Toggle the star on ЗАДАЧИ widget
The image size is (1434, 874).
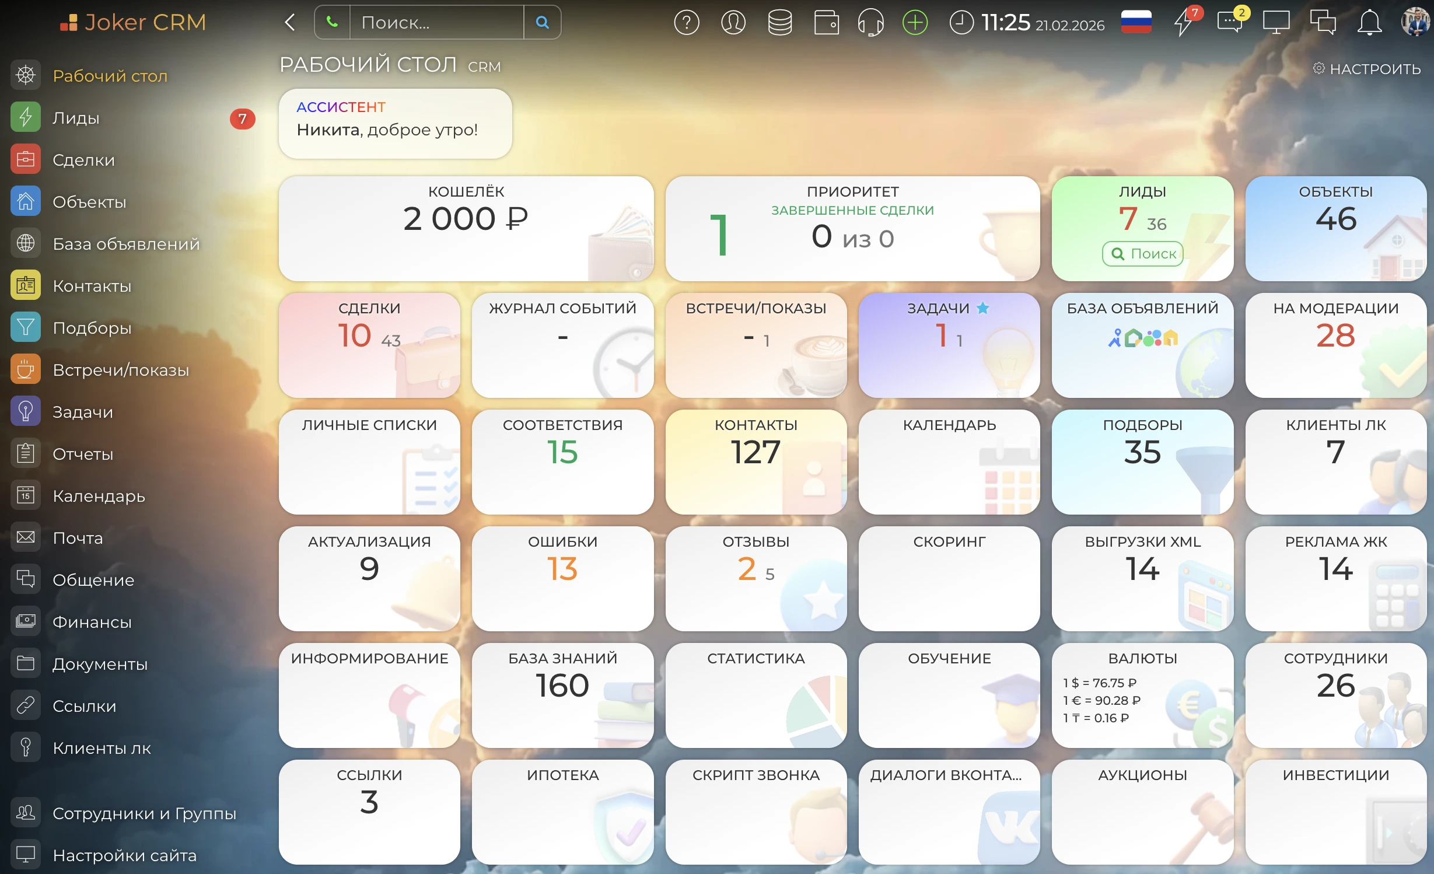[x=983, y=308]
